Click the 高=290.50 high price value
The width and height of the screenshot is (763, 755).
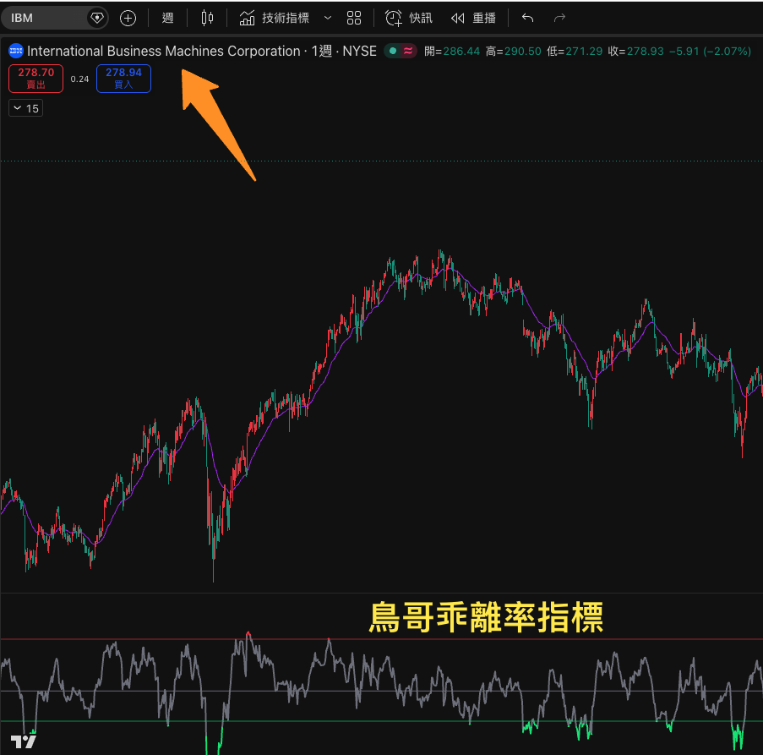tap(514, 51)
